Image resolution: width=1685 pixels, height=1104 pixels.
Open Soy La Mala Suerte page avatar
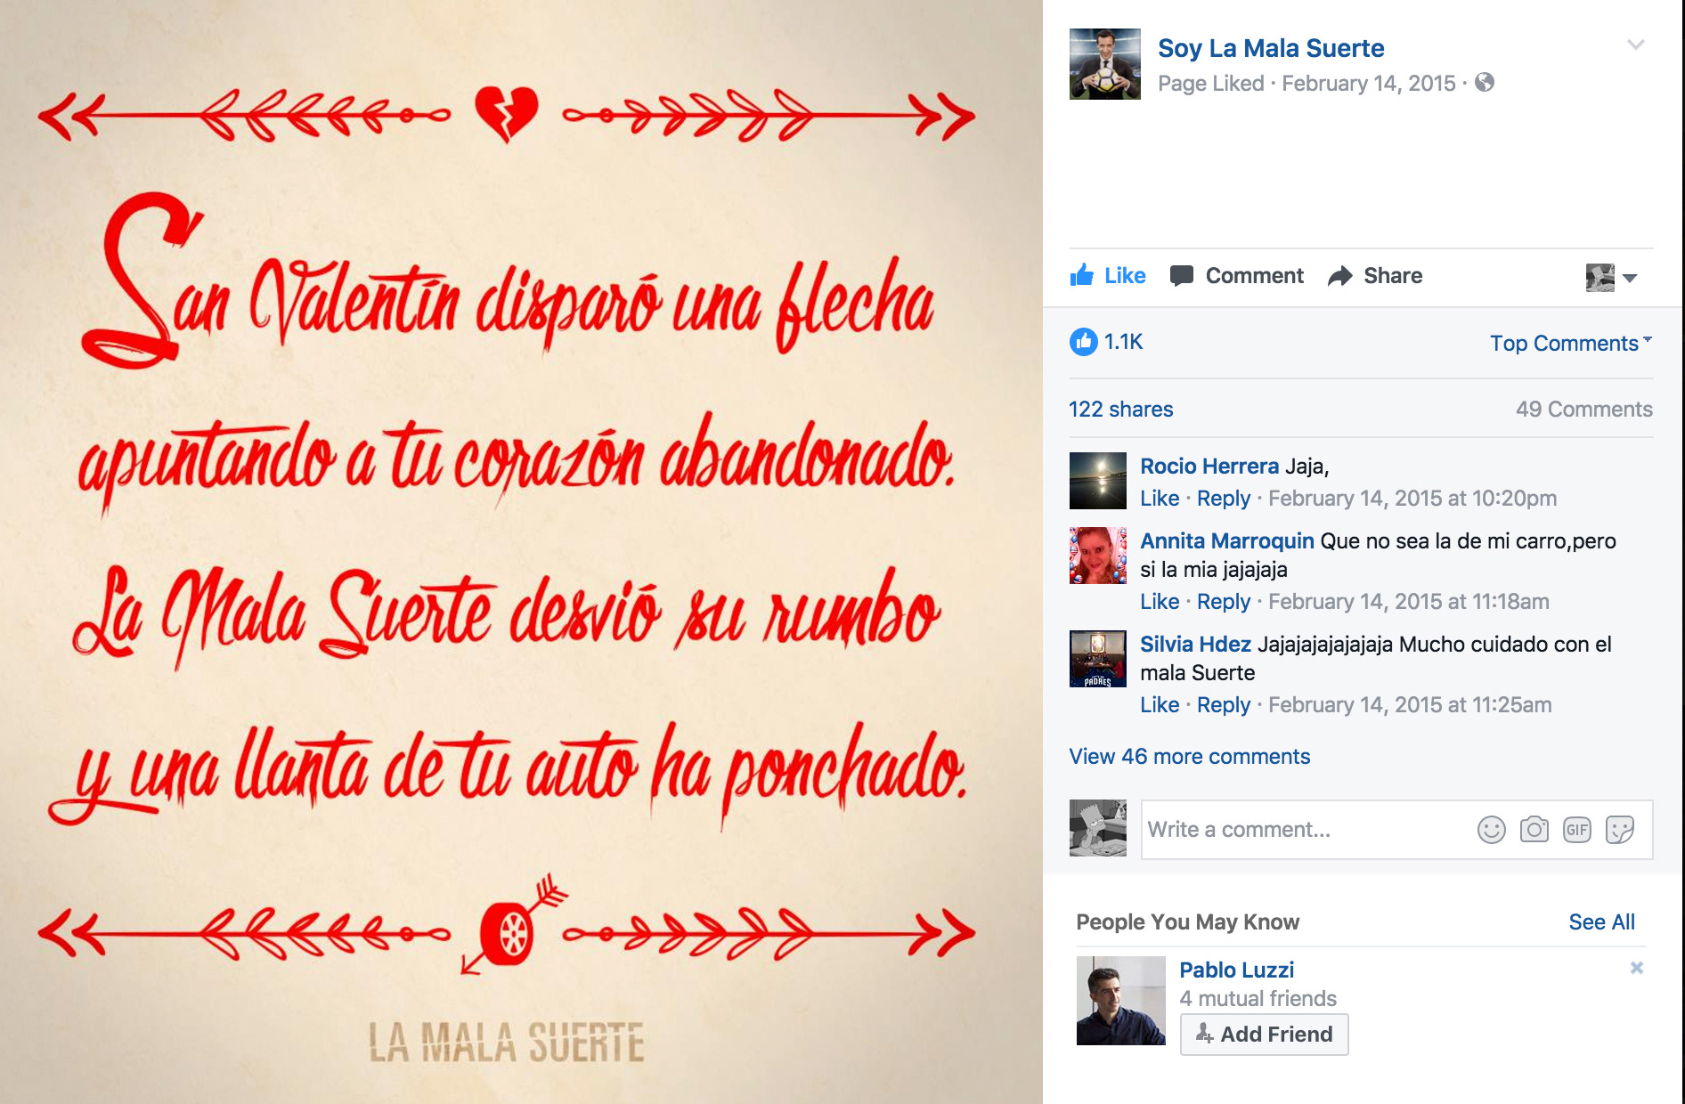coord(1104,64)
